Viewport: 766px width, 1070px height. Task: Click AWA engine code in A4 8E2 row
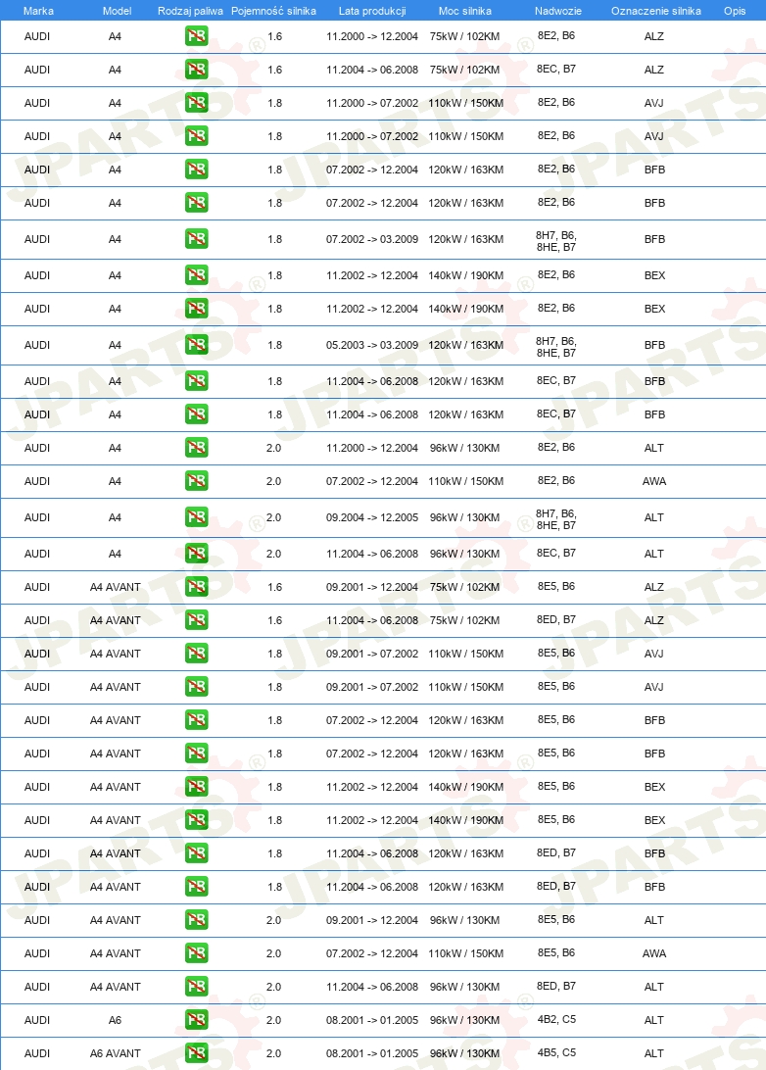[654, 482]
